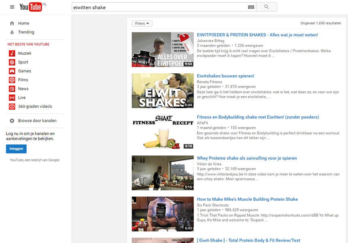Expand the Filters dropdown
This screenshot has width=348, height=243.
pyautogui.click(x=142, y=23)
